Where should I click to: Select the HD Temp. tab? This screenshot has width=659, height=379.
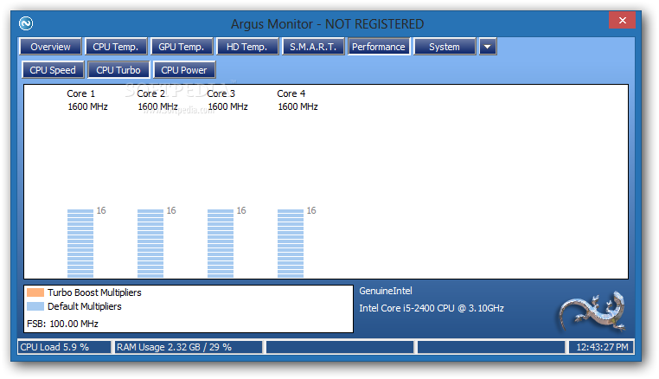247,47
